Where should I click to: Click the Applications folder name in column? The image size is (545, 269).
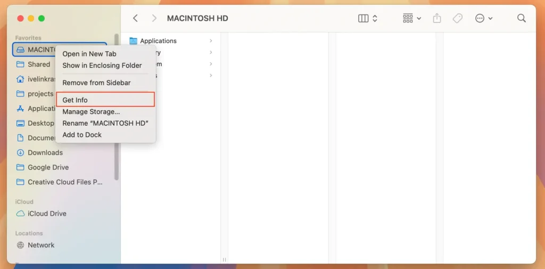coord(158,40)
